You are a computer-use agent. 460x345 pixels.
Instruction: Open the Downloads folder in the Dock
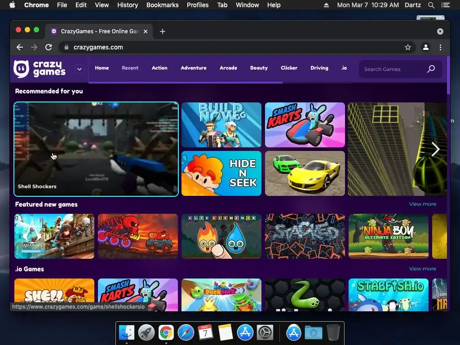(313, 333)
